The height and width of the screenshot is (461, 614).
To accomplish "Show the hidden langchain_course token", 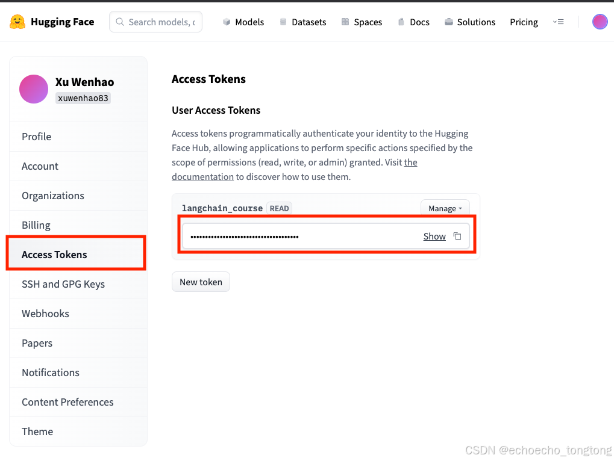I will click(434, 236).
